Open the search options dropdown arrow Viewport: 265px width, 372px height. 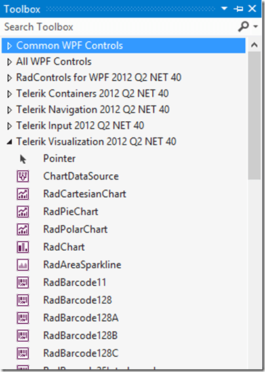tap(256, 26)
